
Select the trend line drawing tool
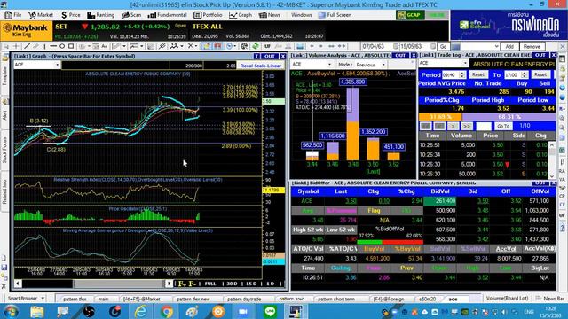pyautogui.click(x=27, y=46)
